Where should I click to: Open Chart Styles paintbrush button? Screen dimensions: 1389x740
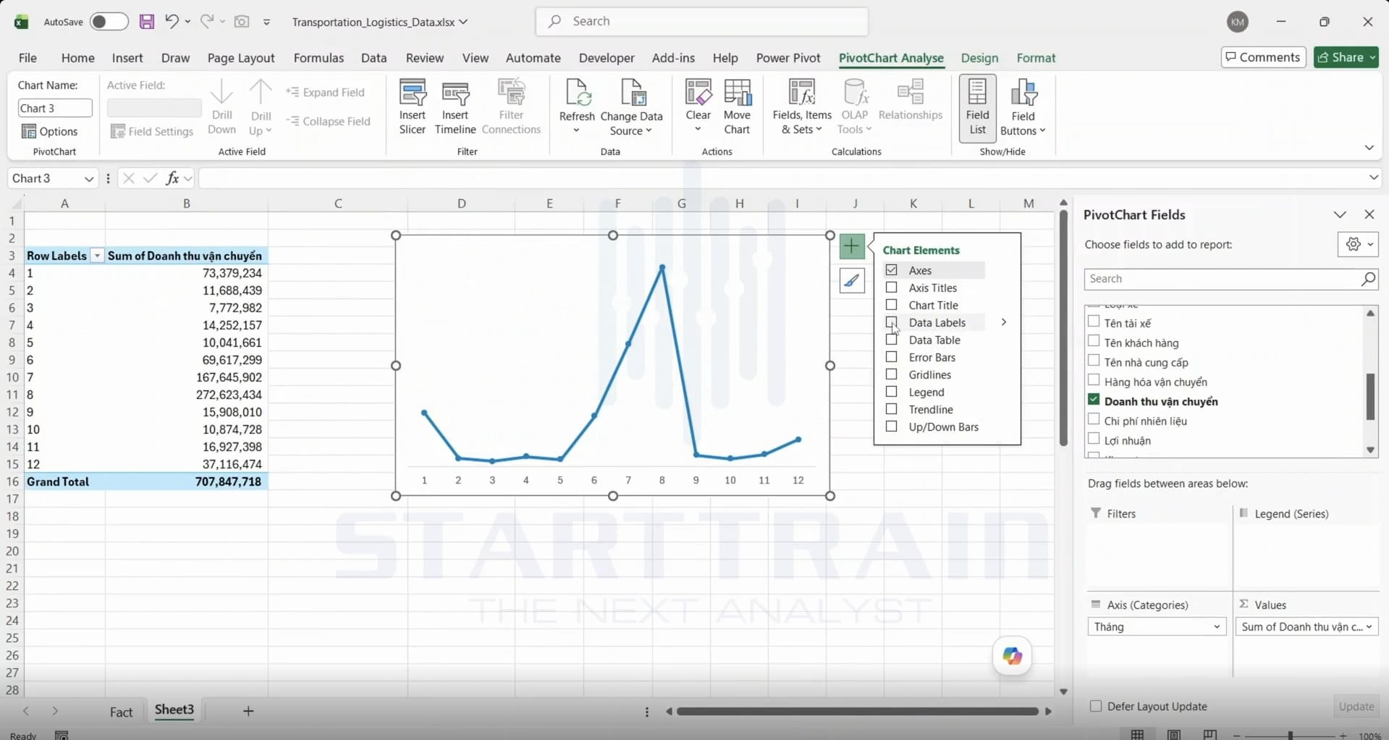coord(852,280)
